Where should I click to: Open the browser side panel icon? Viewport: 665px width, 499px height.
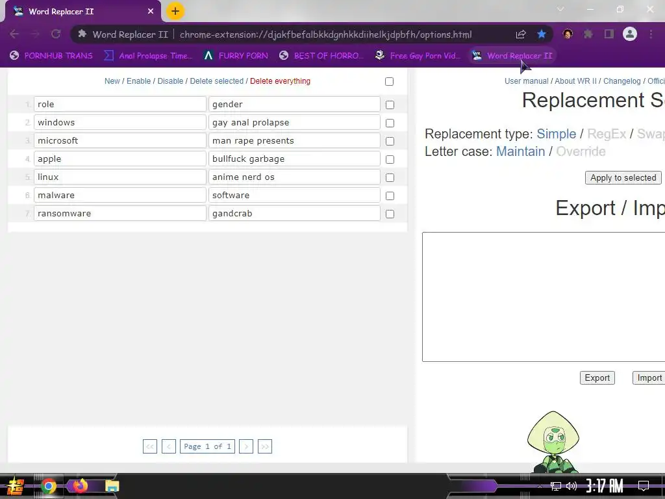coord(609,34)
